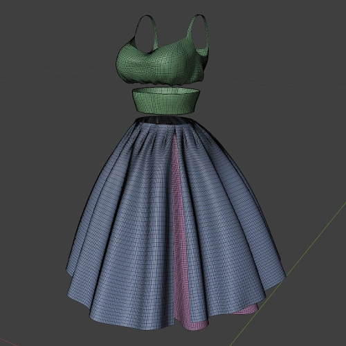Select the green waistband mesh

point(166,102)
